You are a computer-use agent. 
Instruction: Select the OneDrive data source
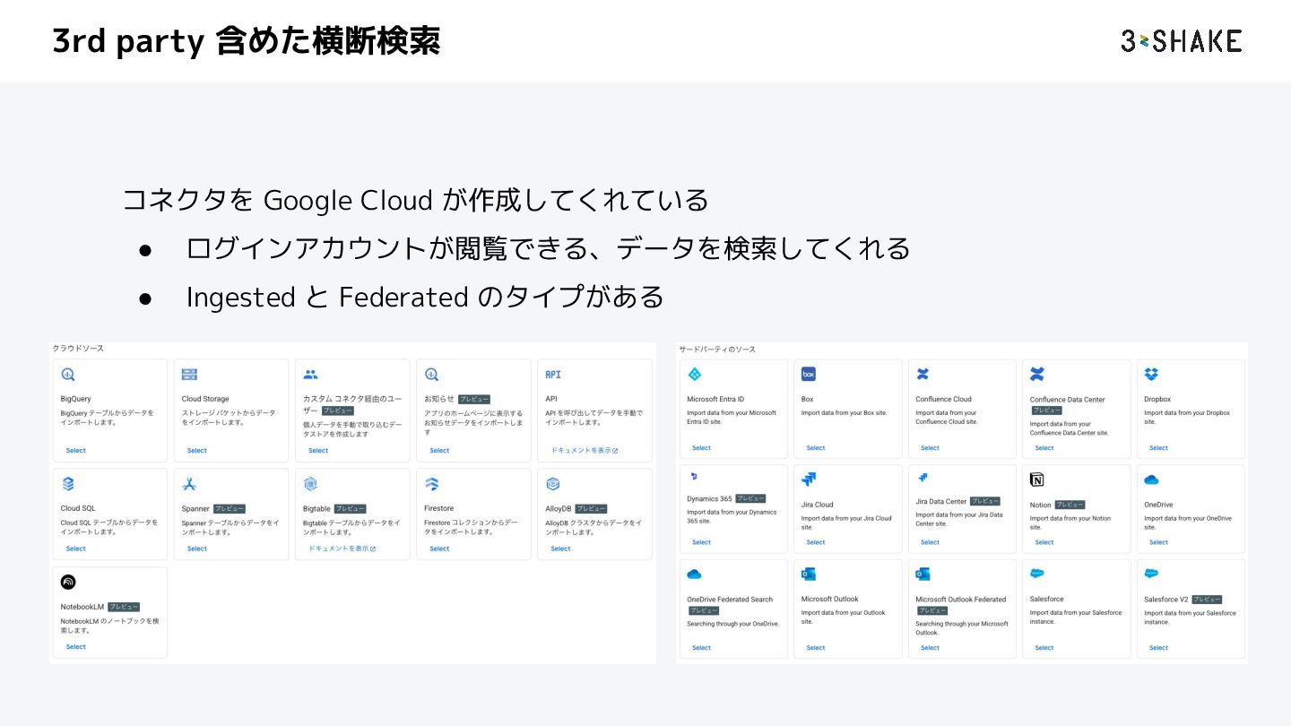point(1159,542)
